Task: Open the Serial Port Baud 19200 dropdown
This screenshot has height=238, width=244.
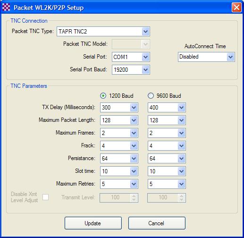Action: 131,69
